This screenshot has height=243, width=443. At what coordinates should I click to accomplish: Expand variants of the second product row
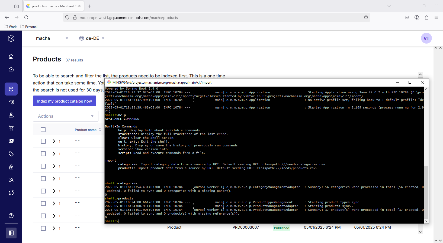[x=54, y=154]
